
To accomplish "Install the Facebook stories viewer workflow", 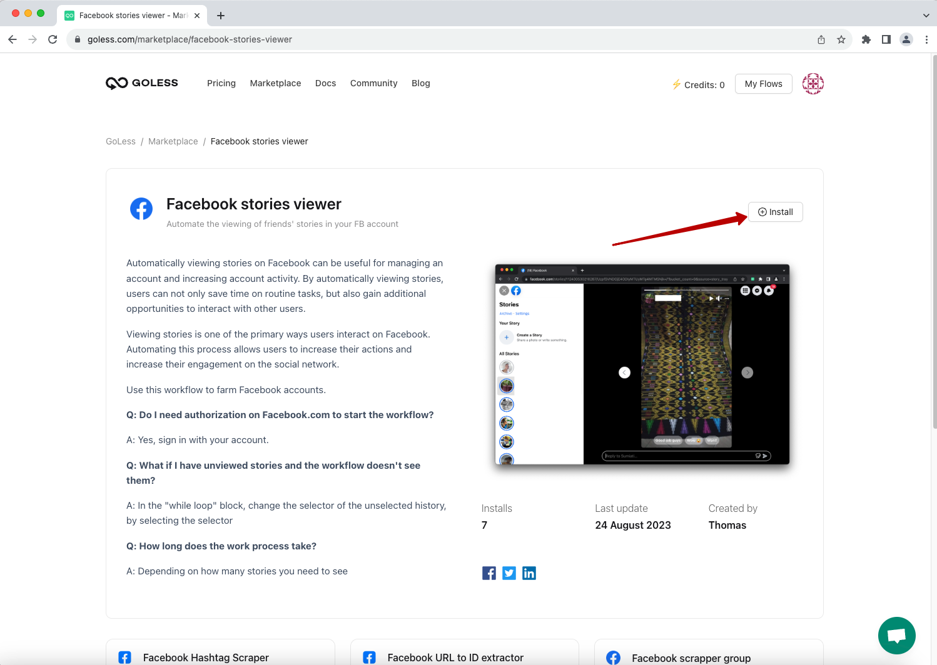I will coord(775,212).
